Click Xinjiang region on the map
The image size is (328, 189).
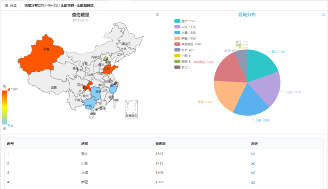pos(42,54)
